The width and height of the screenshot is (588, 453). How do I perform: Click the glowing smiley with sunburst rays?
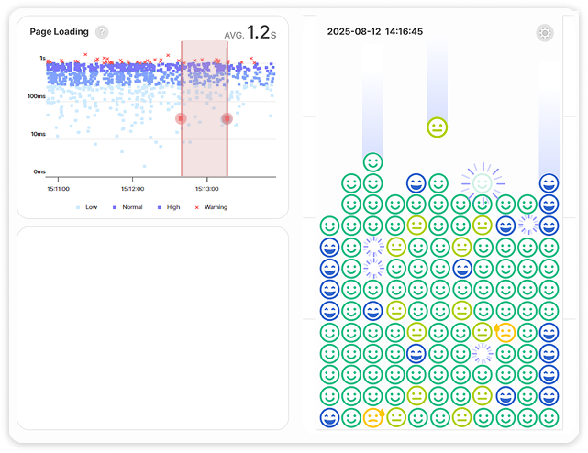coord(482,182)
